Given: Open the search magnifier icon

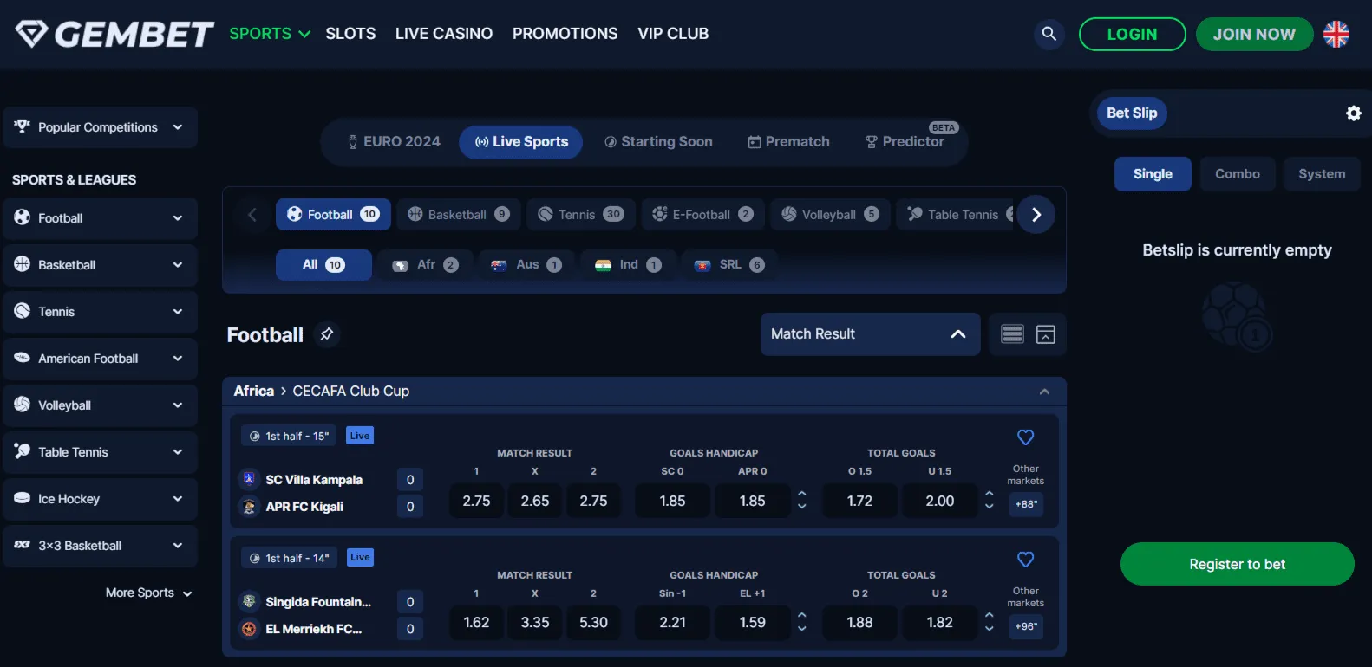Looking at the screenshot, I should tap(1049, 34).
